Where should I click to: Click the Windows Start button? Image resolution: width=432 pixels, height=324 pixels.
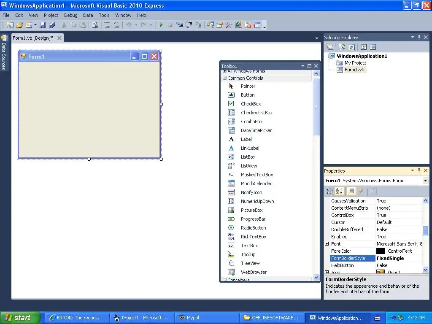[20, 318]
